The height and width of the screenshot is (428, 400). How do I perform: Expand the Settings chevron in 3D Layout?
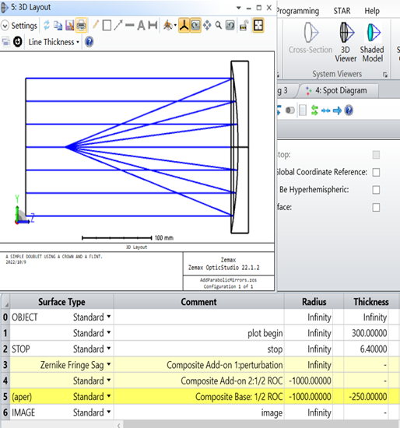5,26
